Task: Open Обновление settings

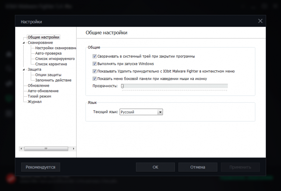Action: tap(39, 86)
